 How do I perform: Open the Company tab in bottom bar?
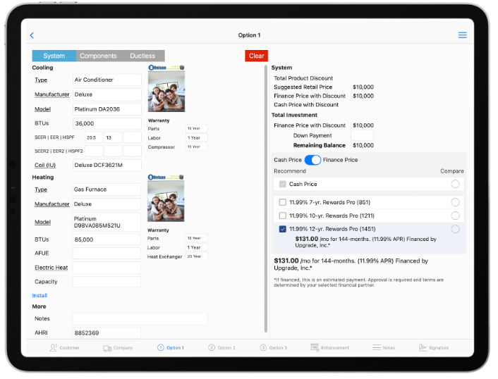coord(118,348)
